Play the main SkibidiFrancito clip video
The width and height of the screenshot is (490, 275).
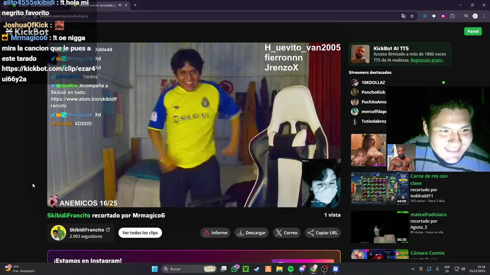pos(194,125)
